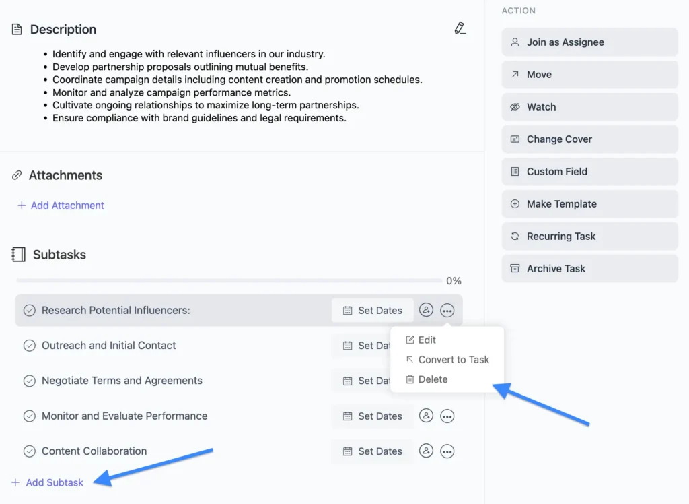
Task: Click Set Dates for Content Collaboration
Action: (x=372, y=451)
